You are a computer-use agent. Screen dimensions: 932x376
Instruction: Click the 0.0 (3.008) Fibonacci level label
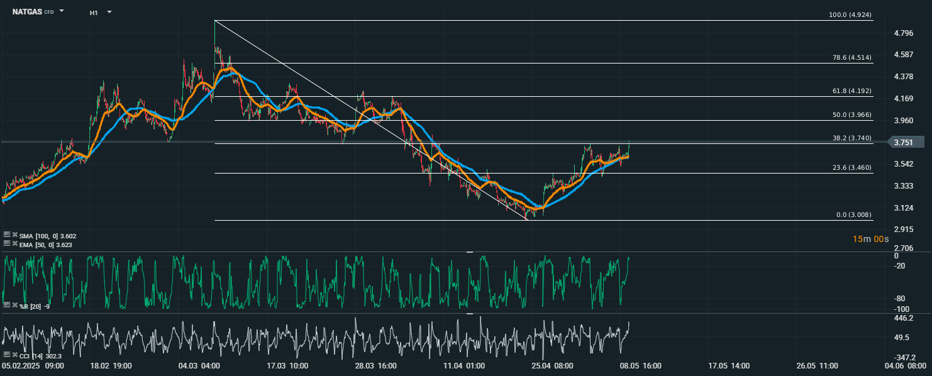tap(854, 215)
